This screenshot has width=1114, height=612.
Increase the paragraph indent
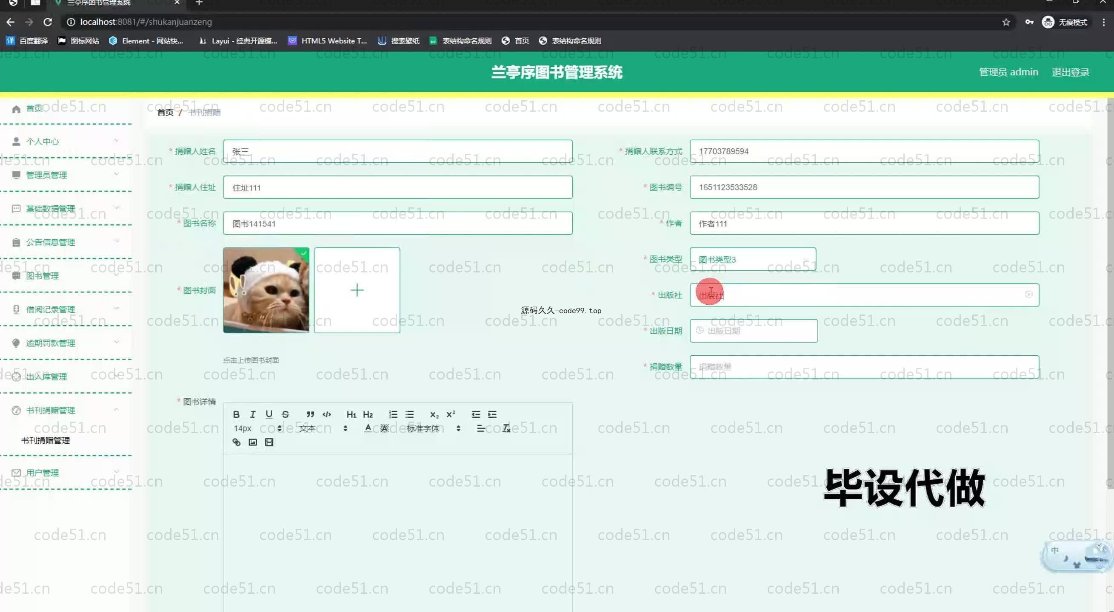(492, 414)
